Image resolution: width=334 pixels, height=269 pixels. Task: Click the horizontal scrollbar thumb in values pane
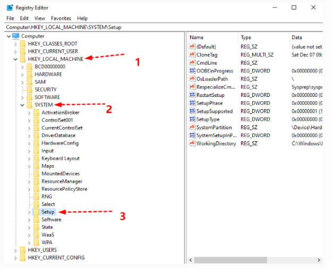(x=230, y=260)
